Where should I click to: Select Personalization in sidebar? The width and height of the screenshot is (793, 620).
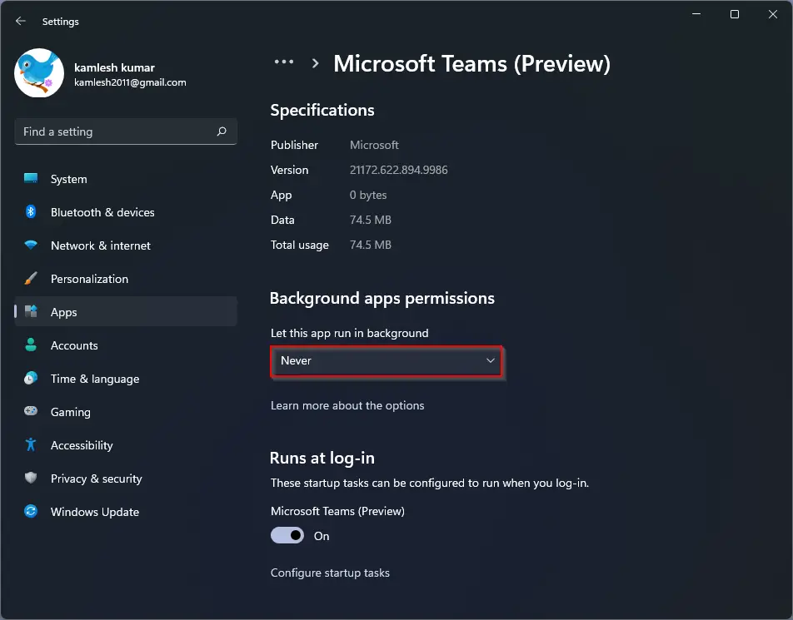(126, 279)
